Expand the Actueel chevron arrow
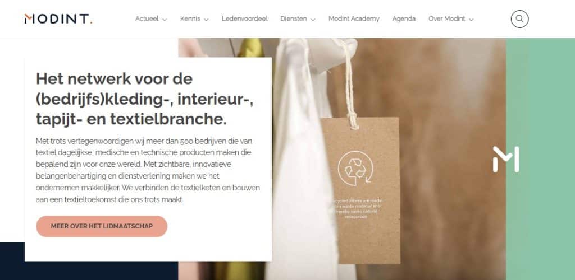The height and width of the screenshot is (280, 575). coord(165,20)
